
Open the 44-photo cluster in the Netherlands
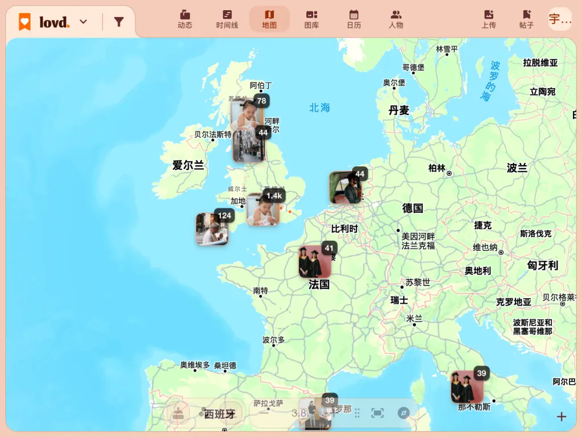click(x=346, y=187)
